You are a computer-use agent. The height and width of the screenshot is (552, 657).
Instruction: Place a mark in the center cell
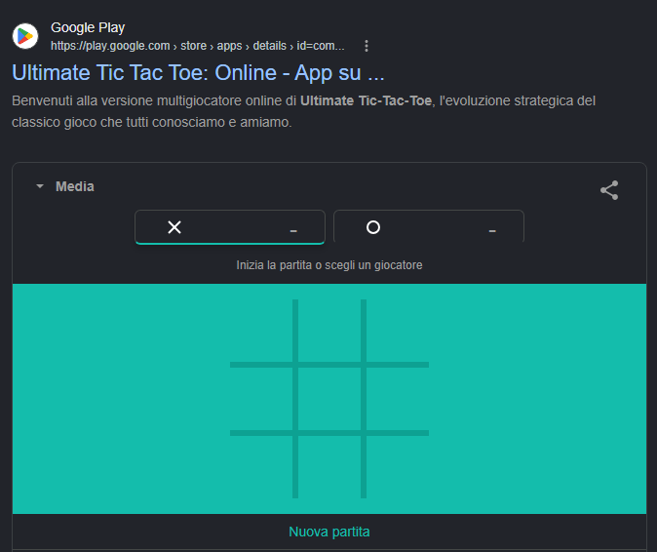(329, 399)
